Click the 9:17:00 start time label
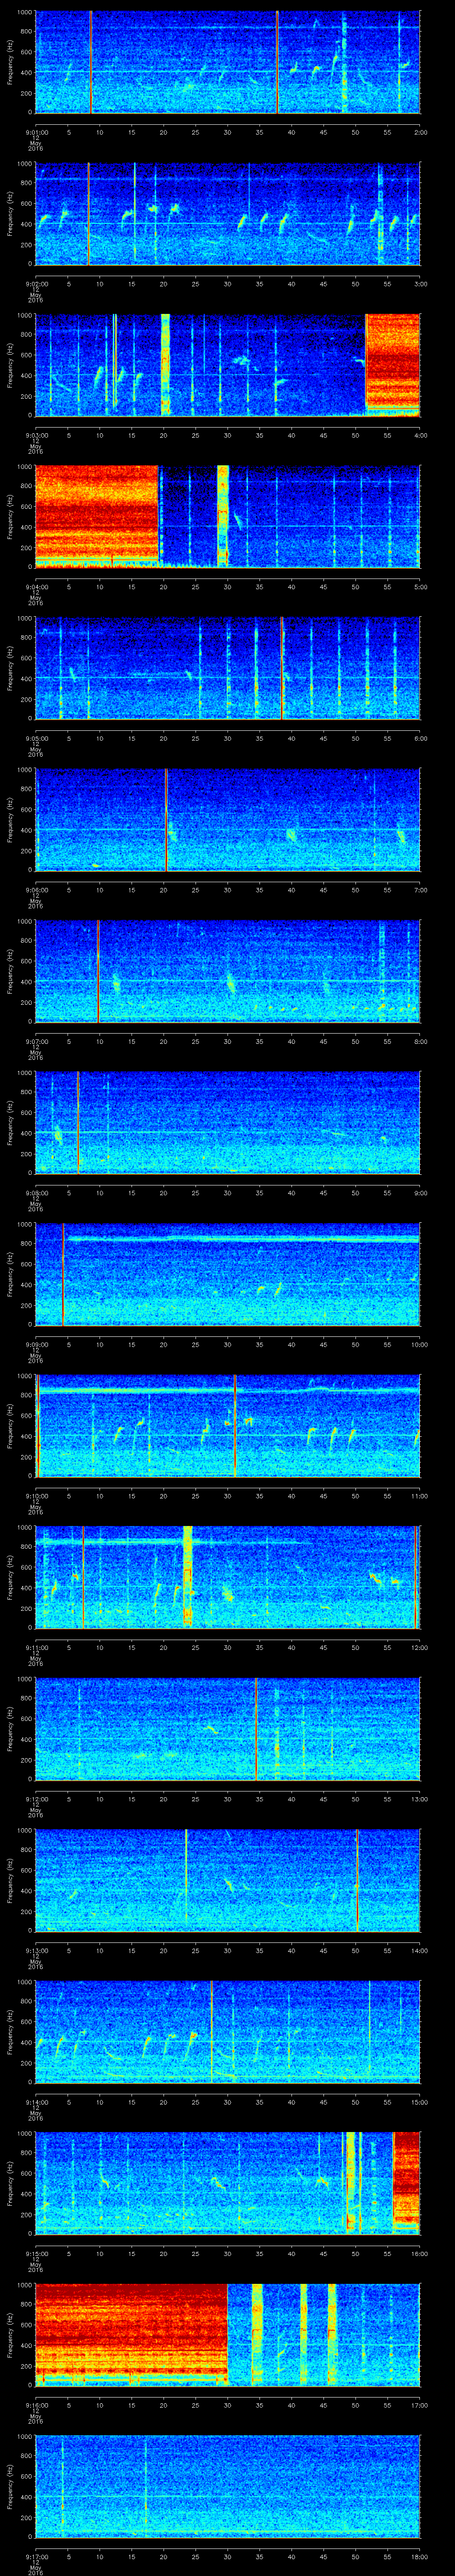455x2576 pixels. [36, 2556]
